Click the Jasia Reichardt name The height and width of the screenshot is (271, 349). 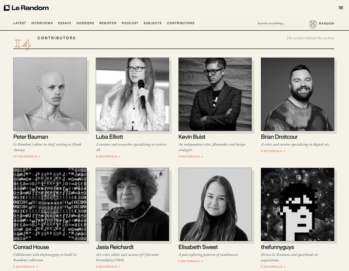pyautogui.click(x=114, y=247)
